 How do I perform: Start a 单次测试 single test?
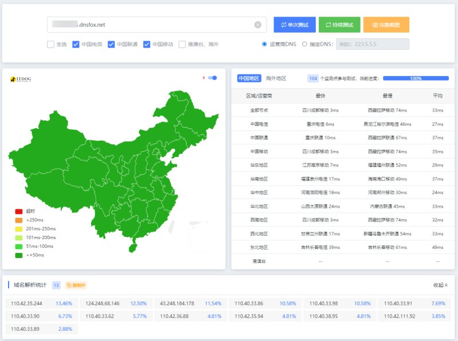tap(294, 25)
